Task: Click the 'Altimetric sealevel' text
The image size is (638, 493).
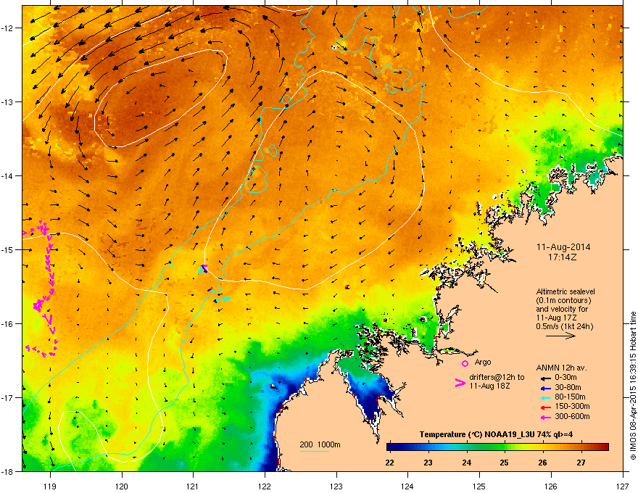Action: click(565, 291)
